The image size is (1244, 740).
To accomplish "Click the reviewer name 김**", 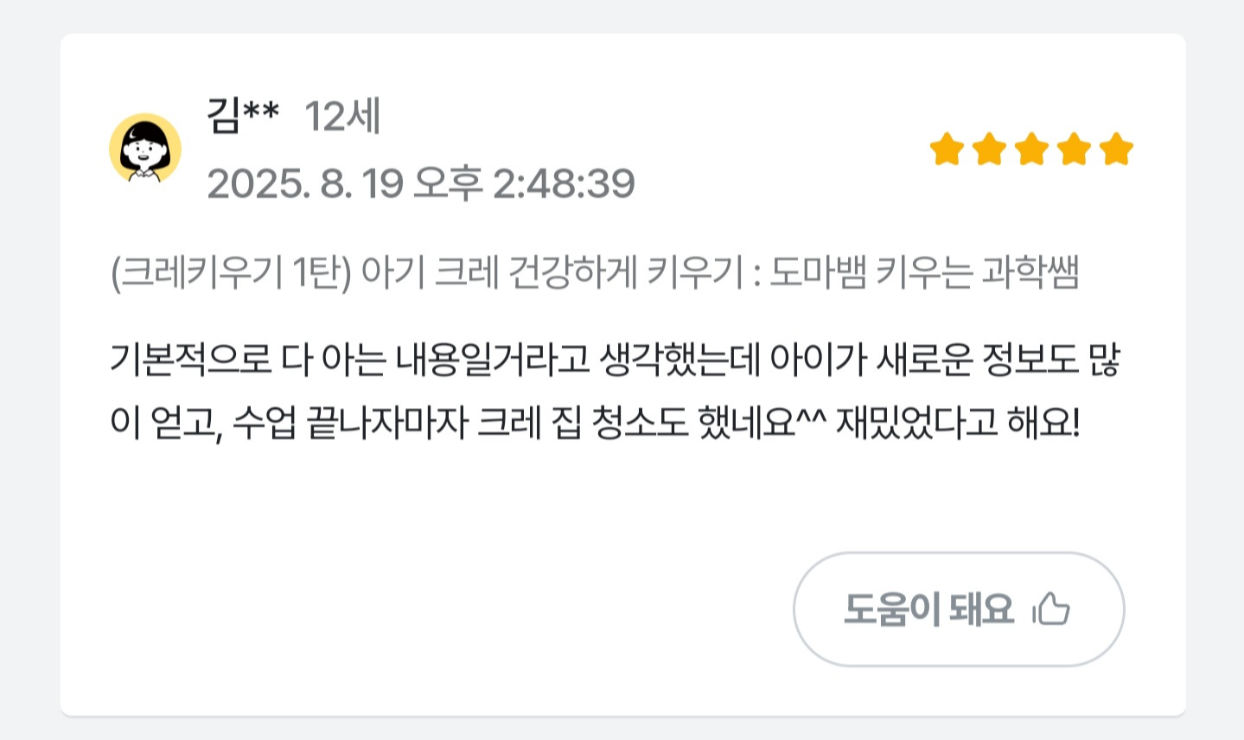I will tap(243, 116).
